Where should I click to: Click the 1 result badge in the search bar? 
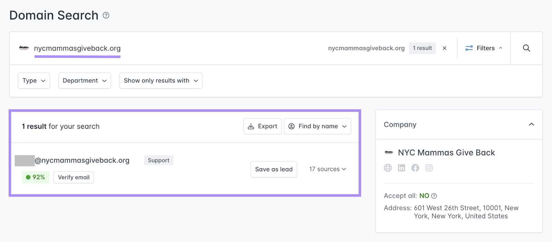[x=422, y=48]
